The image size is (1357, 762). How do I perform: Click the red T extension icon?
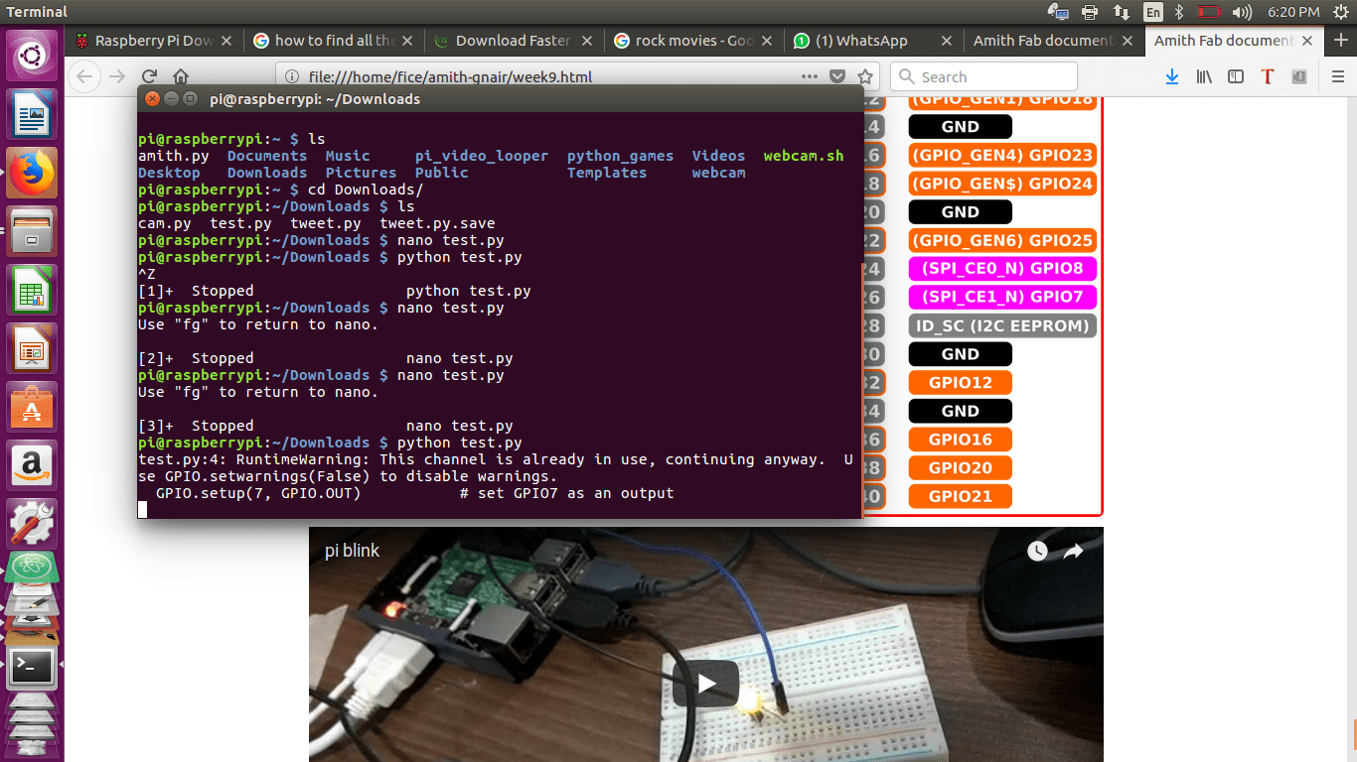tap(1268, 76)
